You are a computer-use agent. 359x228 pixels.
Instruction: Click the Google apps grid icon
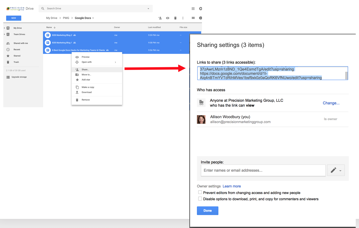tap(193, 9)
